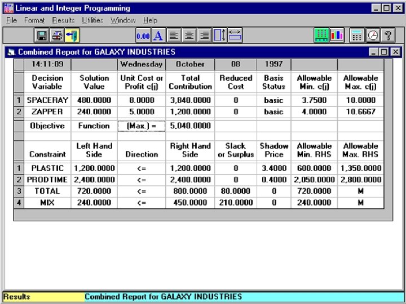This screenshot has height=304, width=406.
Task: Close the Linear and Integer Programming window
Action: (398, 8)
